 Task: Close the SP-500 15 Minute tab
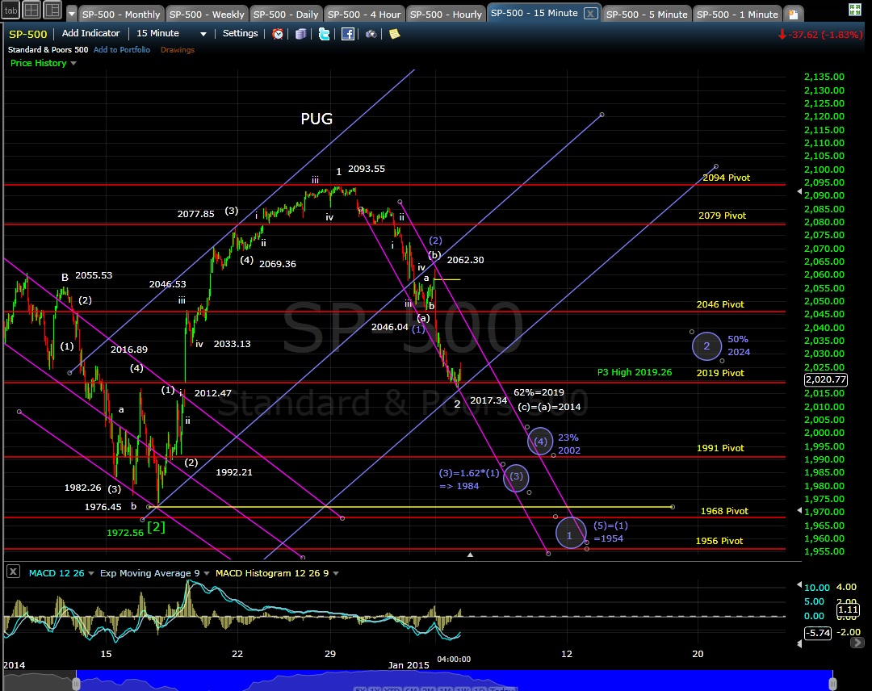pyautogui.click(x=590, y=14)
